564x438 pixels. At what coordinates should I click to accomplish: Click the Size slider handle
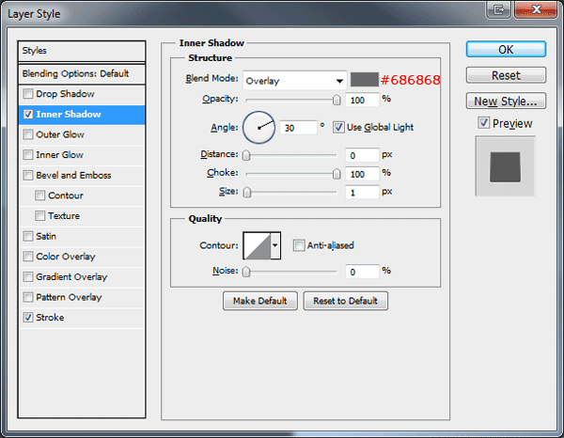pos(246,193)
